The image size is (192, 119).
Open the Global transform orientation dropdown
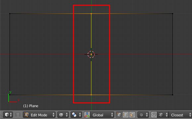point(102,115)
